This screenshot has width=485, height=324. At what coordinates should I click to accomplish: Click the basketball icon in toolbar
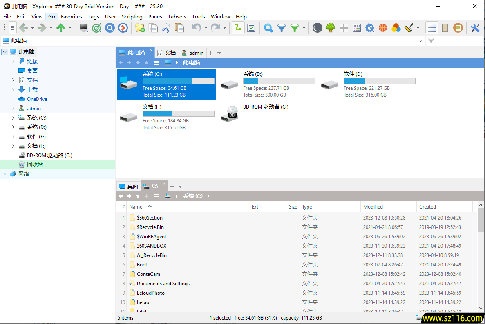(x=383, y=28)
